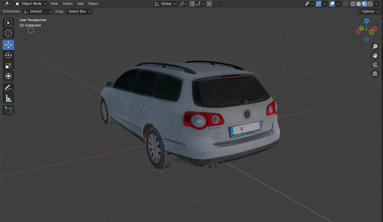Click the Z axis on the navigation gizmo
The image size is (383, 222).
[366, 21]
